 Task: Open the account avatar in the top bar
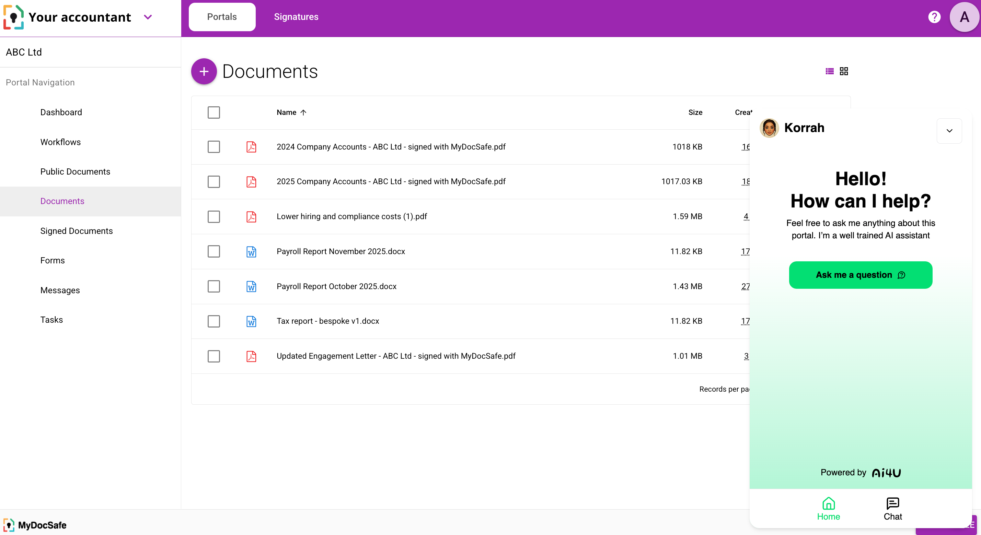tap(964, 17)
